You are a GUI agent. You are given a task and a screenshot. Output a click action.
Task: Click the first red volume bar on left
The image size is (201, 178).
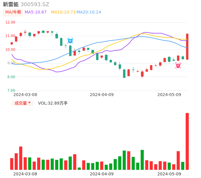pyautogui.click(x=12, y=164)
